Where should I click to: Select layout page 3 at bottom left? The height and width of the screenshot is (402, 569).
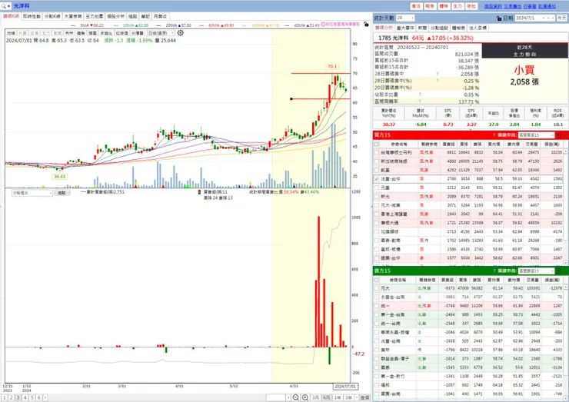[x=18, y=397]
